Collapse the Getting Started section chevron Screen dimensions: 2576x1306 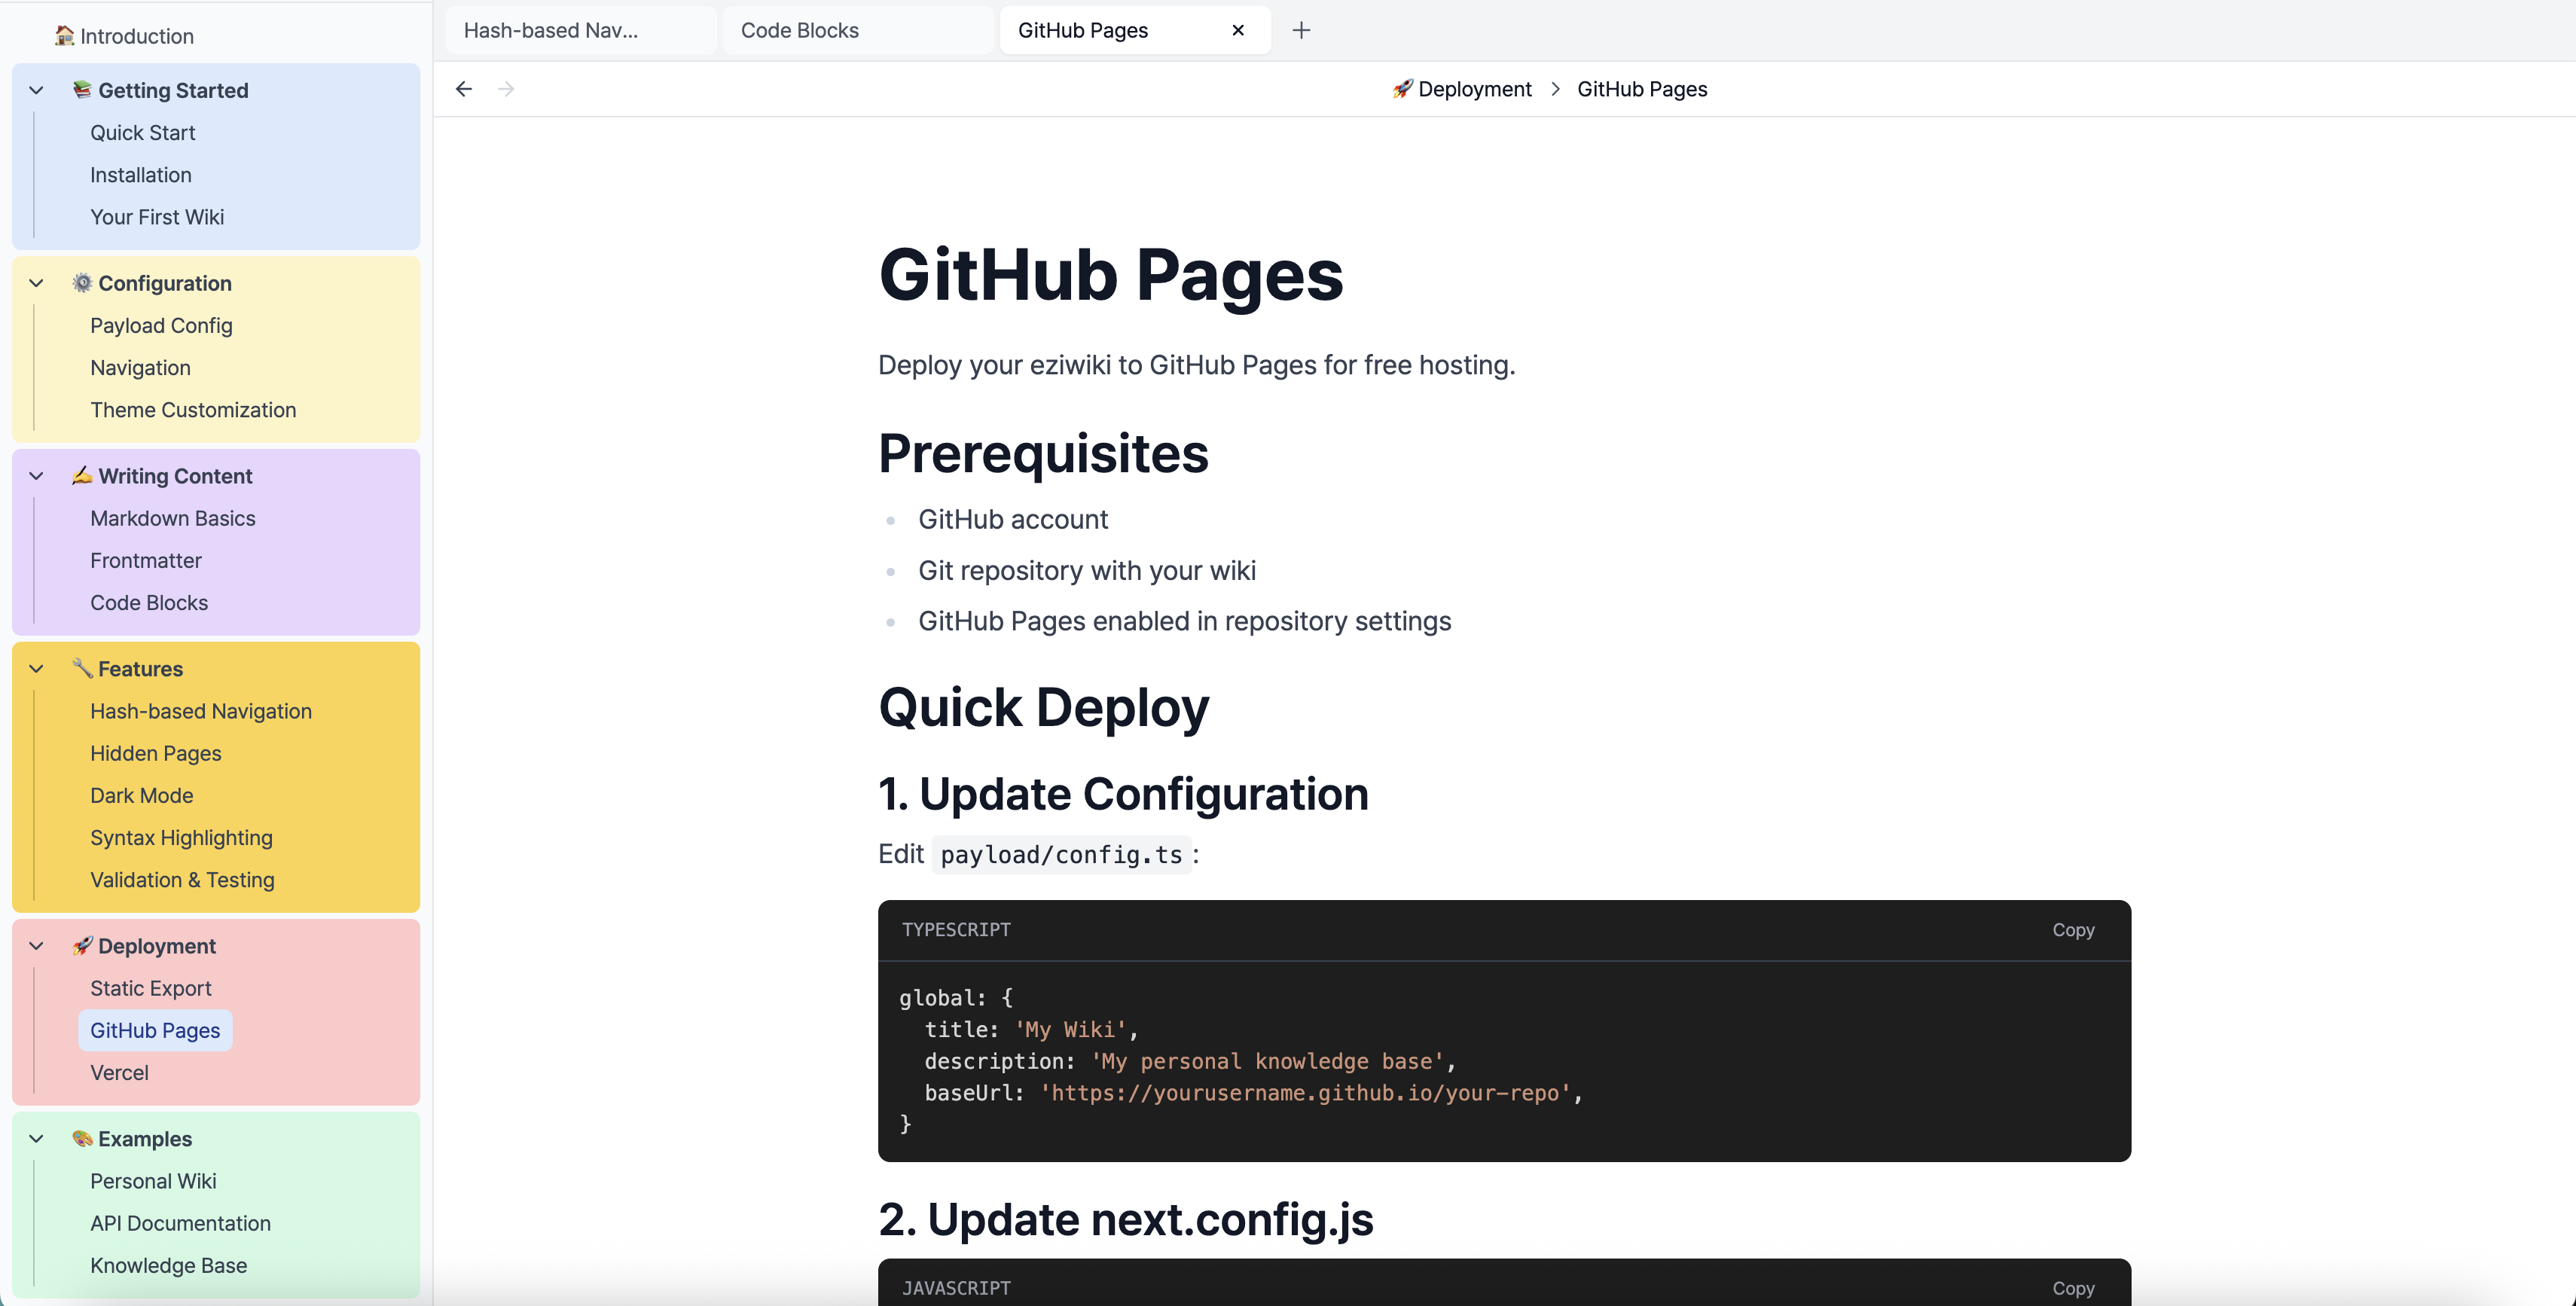pos(36,90)
